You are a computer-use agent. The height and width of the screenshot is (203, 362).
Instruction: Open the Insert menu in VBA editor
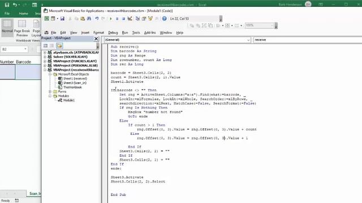pos(85,33)
